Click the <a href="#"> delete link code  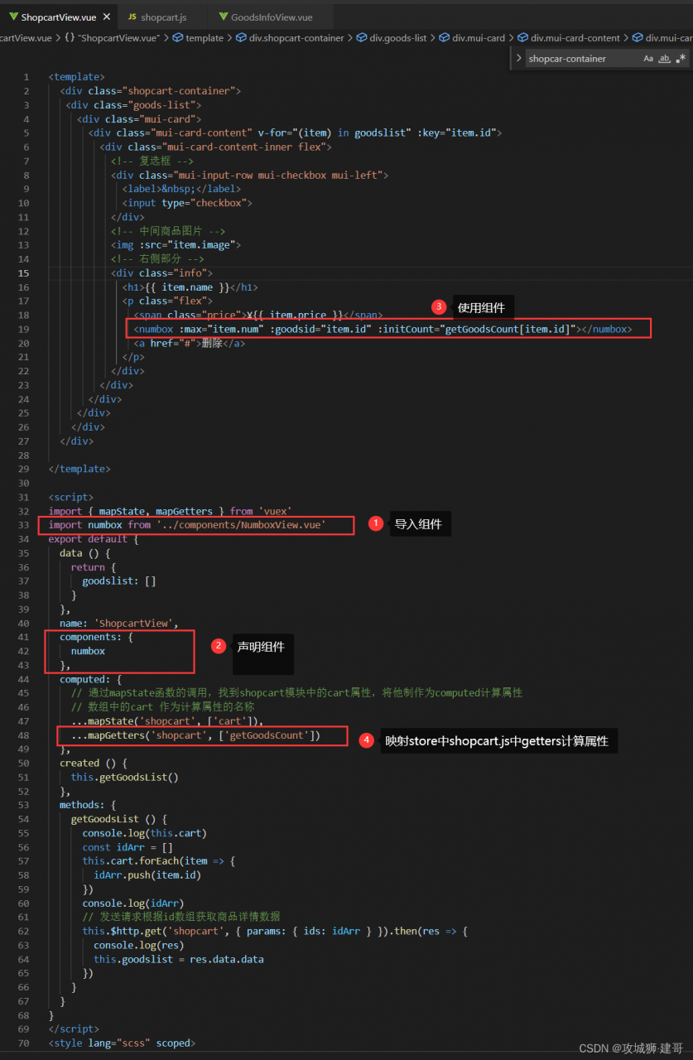(x=189, y=344)
